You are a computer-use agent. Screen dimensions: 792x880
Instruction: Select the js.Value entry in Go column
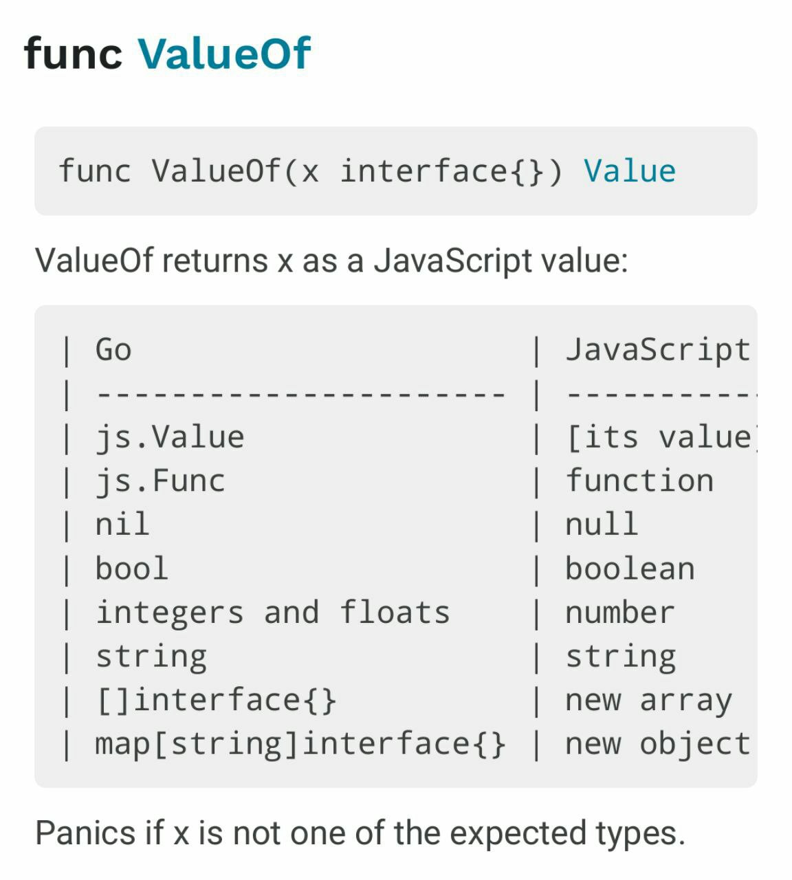(170, 437)
